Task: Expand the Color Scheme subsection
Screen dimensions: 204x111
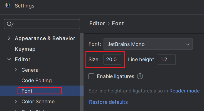Action: point(16,102)
